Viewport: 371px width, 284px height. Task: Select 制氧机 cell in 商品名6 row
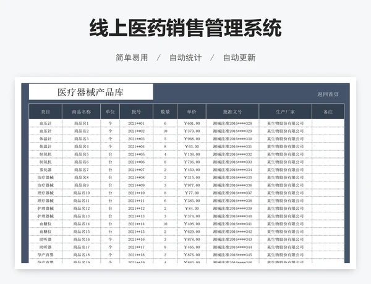pyautogui.click(x=45, y=162)
